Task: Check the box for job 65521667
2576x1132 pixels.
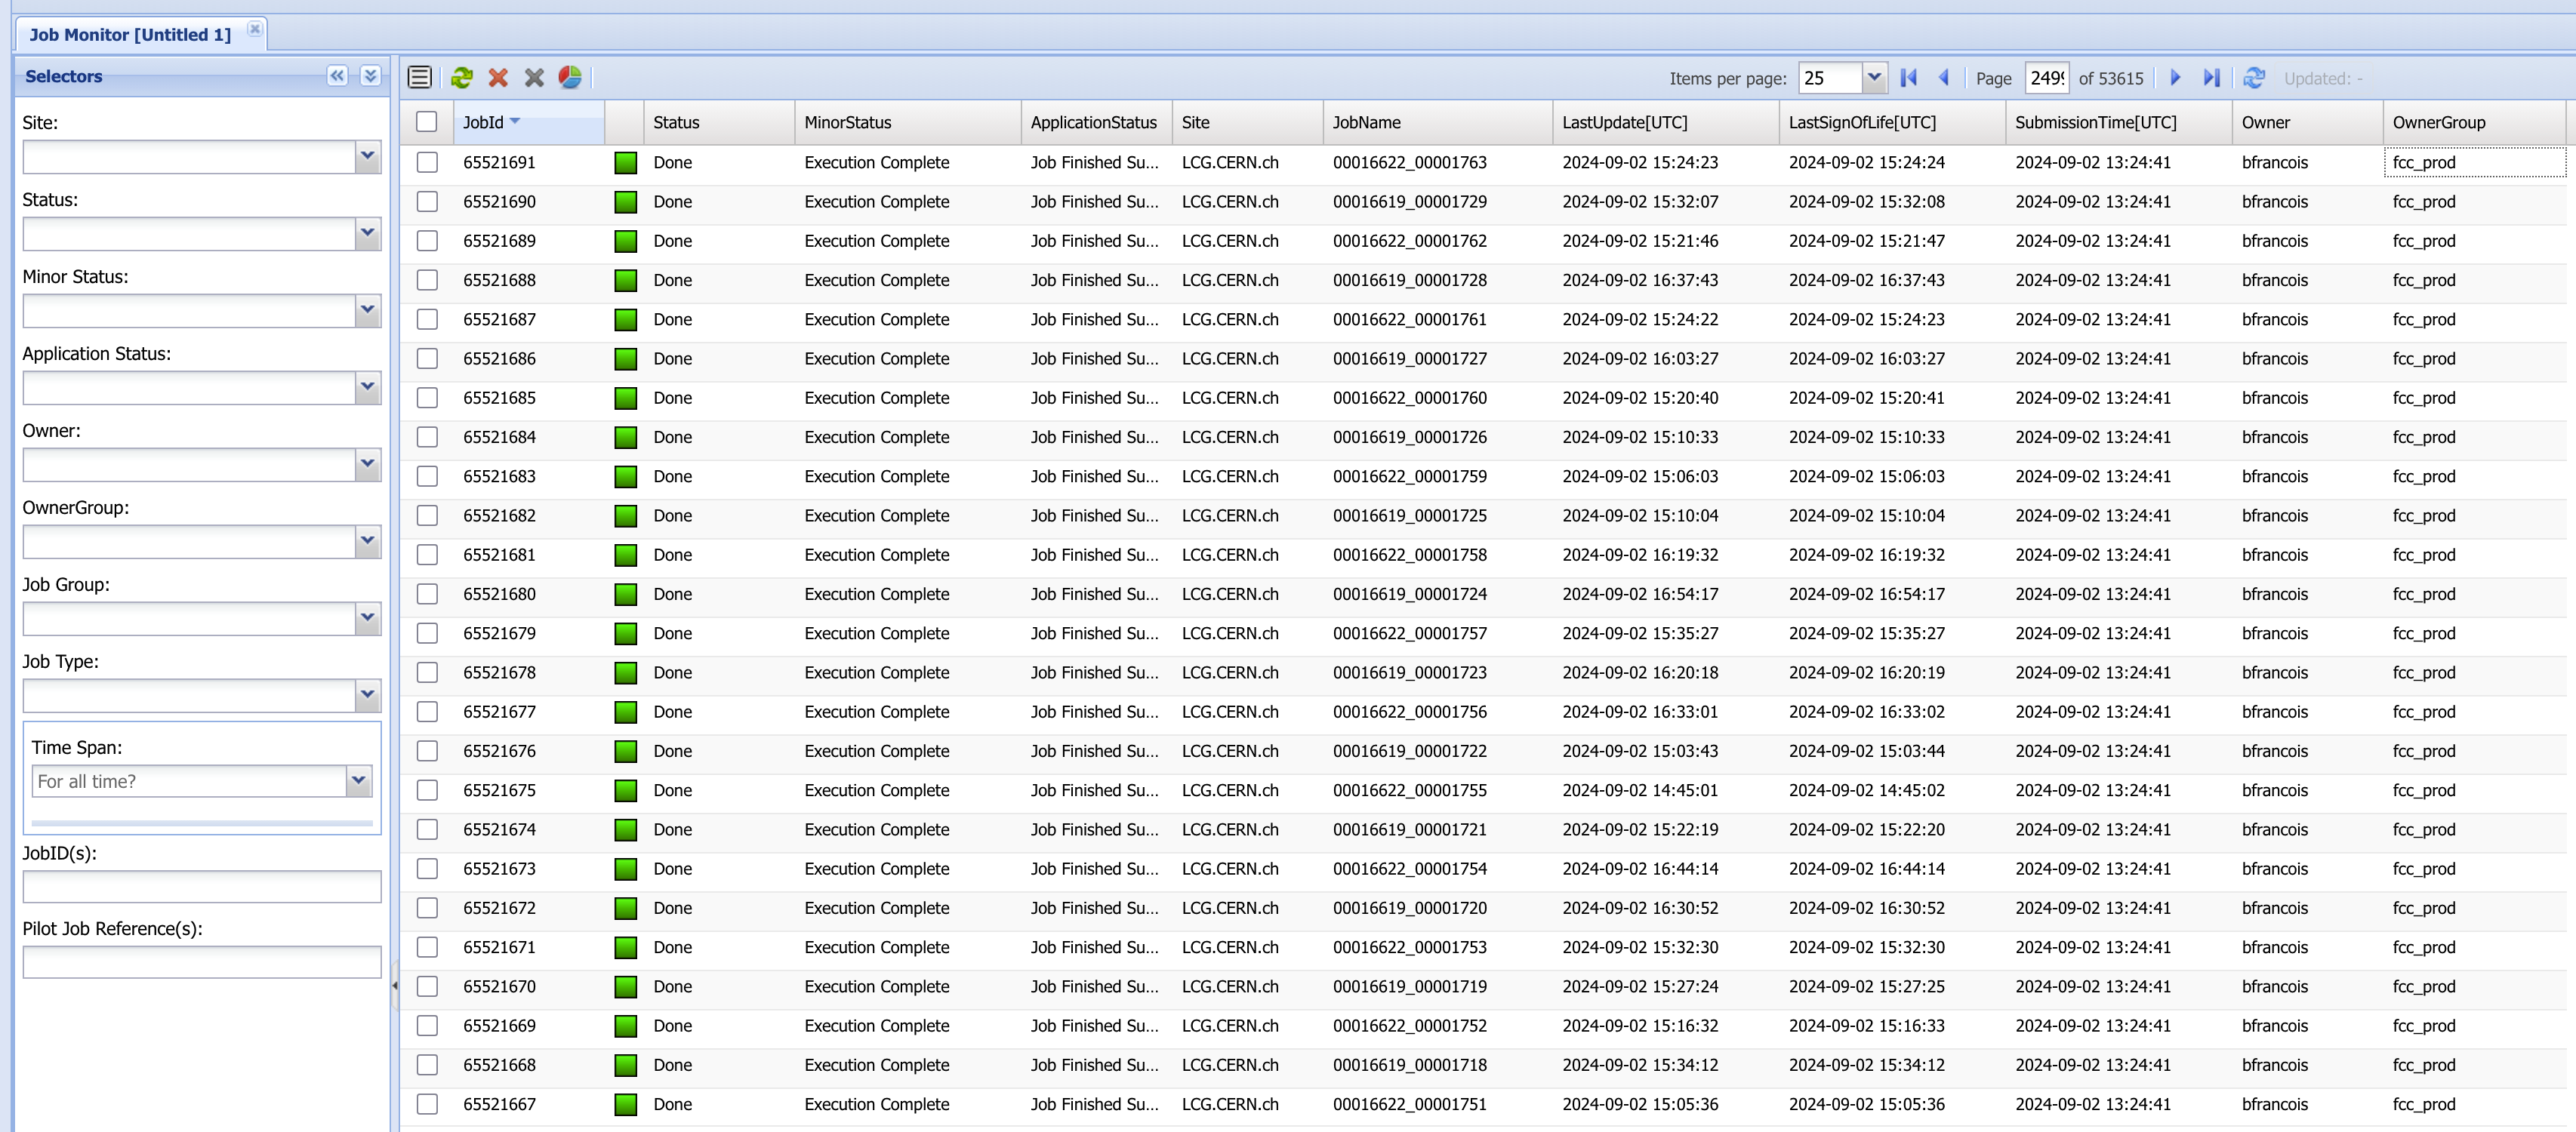Action: (427, 1104)
